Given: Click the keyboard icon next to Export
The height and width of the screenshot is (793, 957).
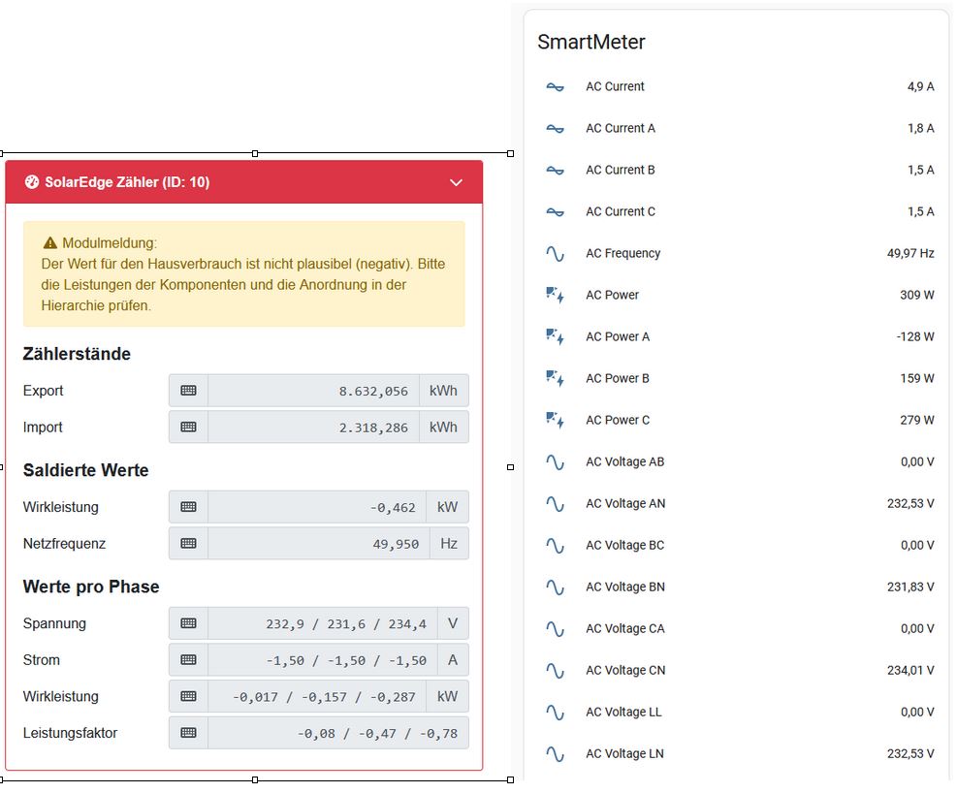Looking at the screenshot, I should coord(188,391).
